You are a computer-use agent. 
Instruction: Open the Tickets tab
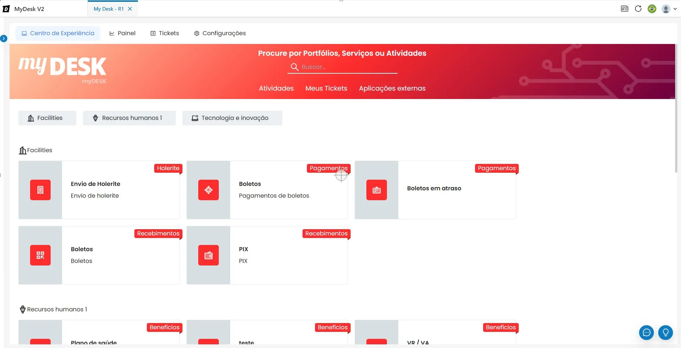click(x=165, y=33)
